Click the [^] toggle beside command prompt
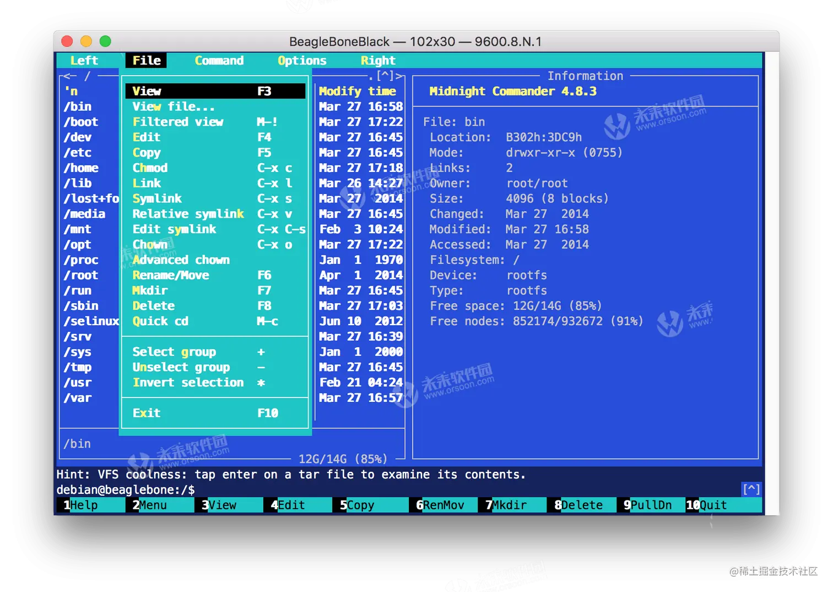This screenshot has width=833, height=592. tap(751, 489)
